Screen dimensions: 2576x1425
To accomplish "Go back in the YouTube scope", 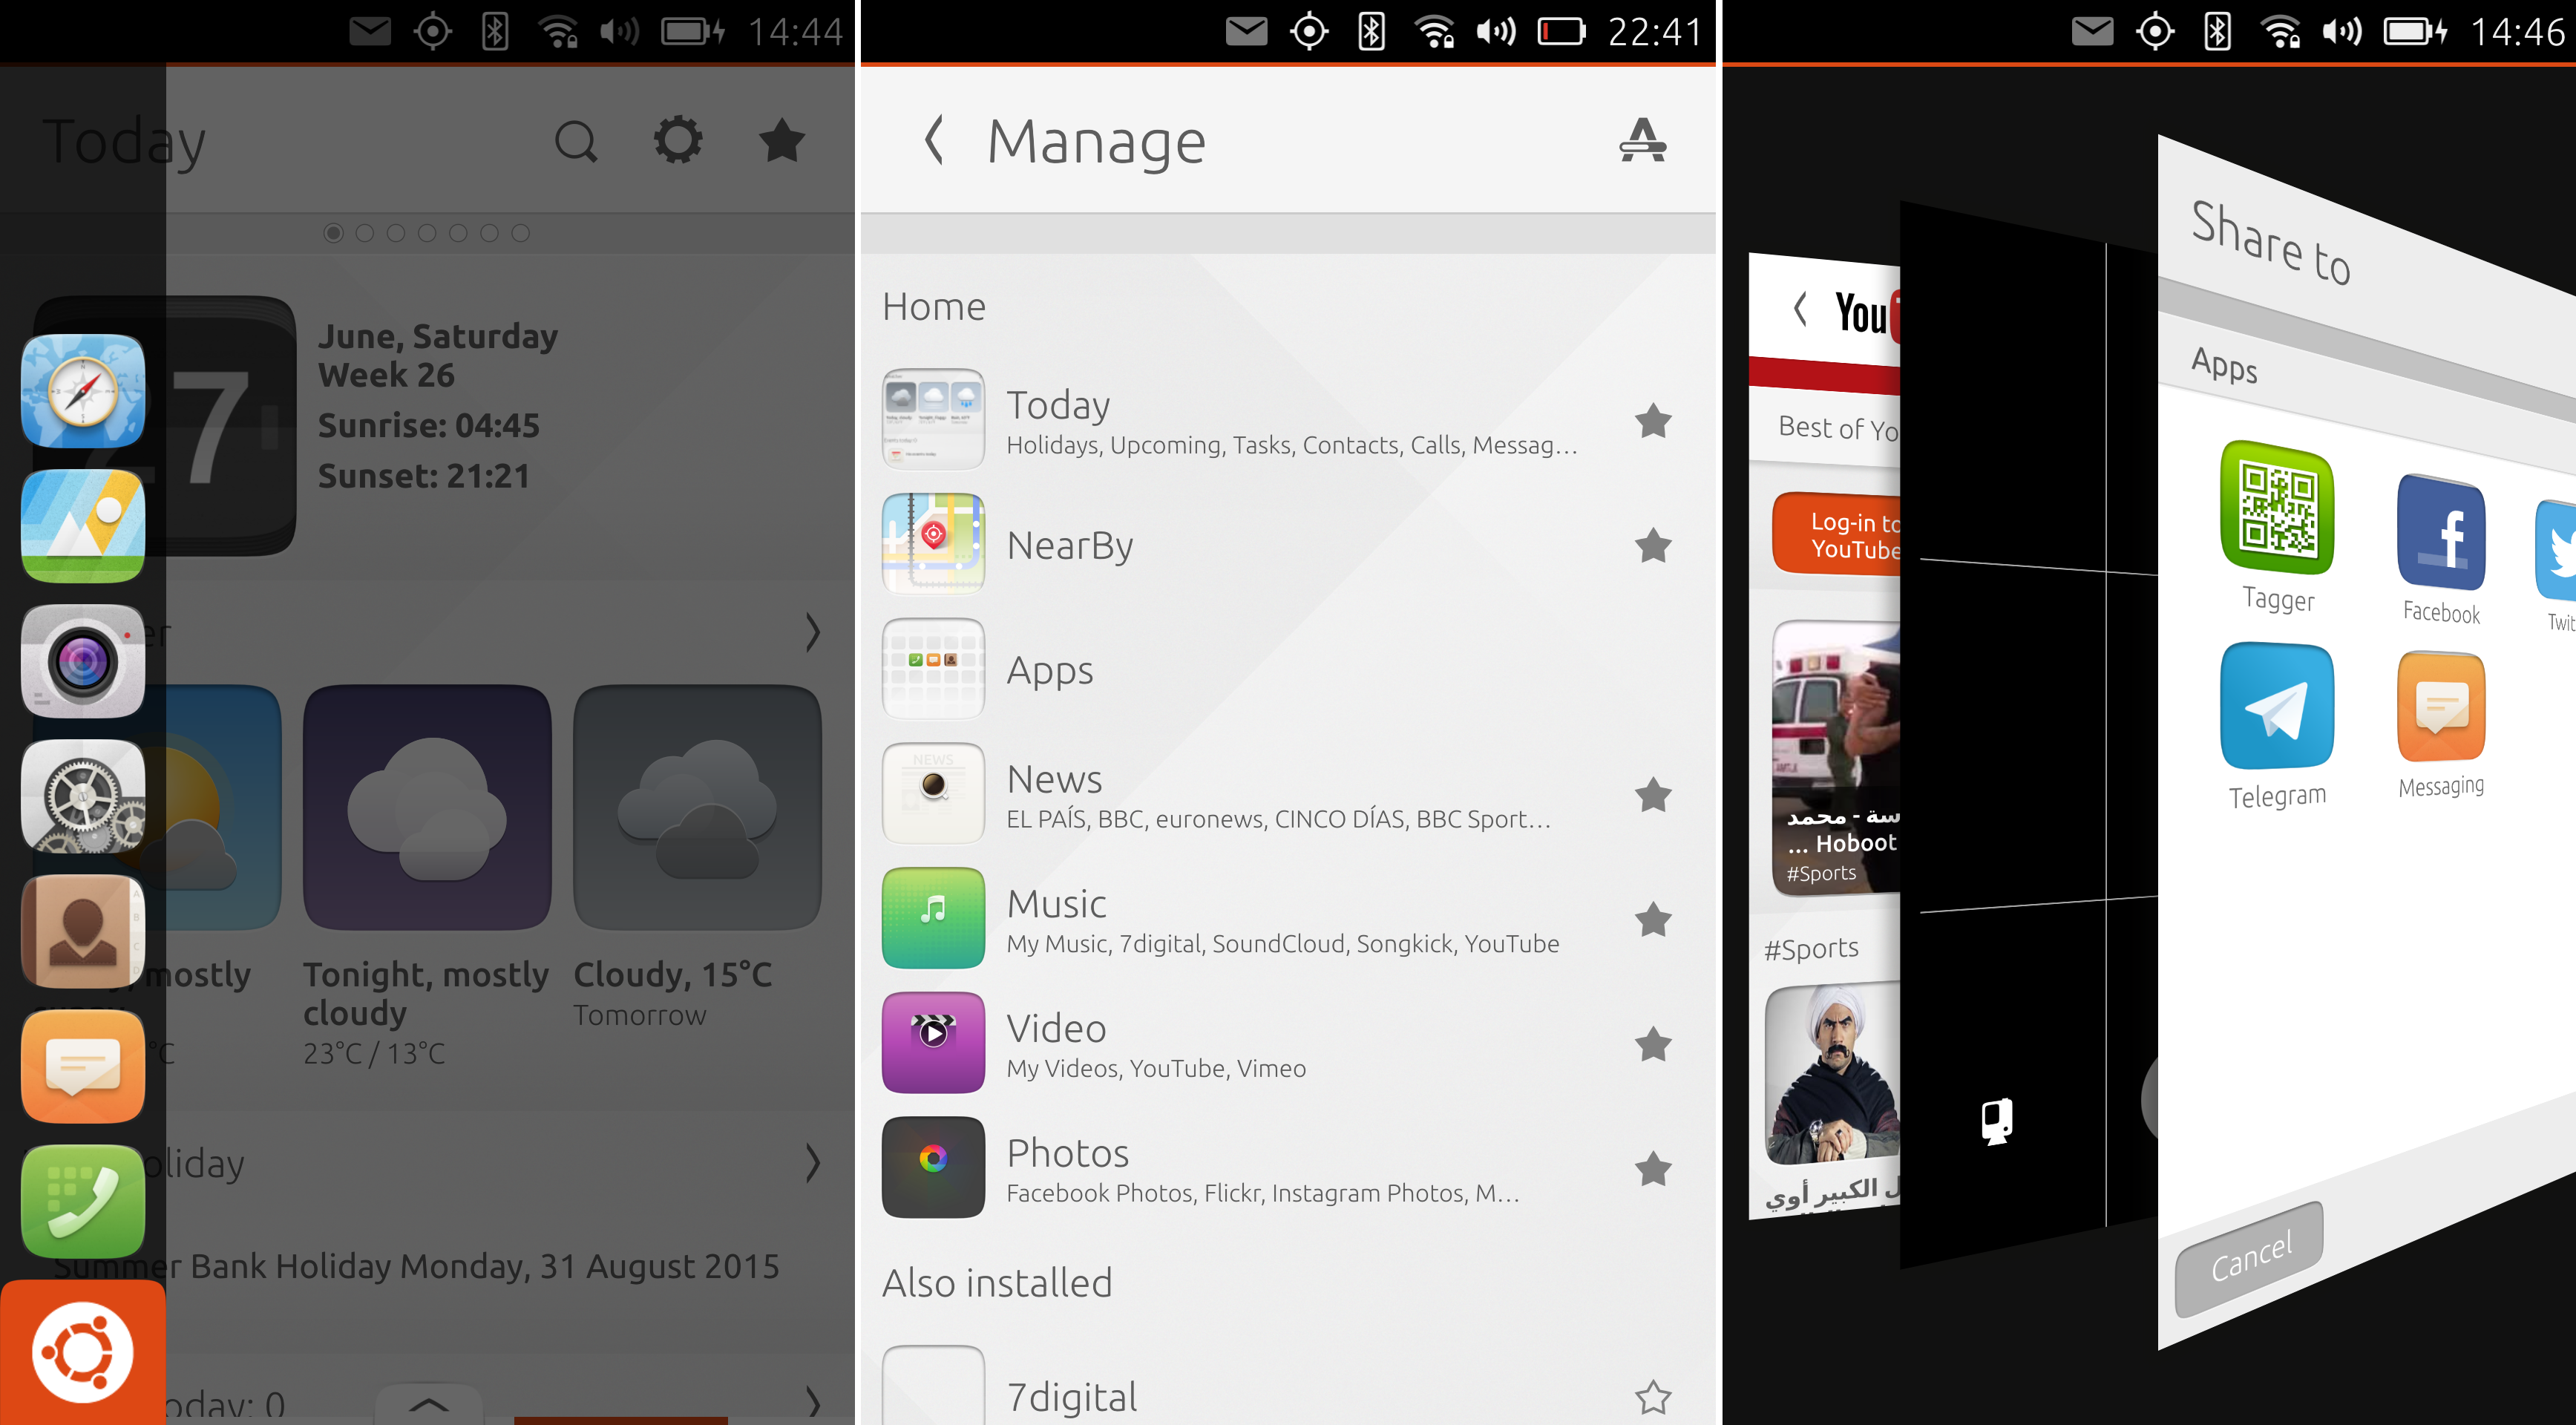I will coord(1800,308).
